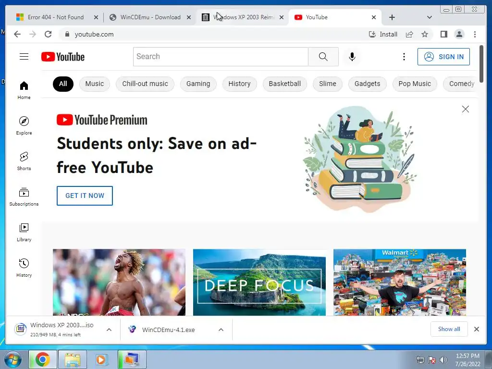This screenshot has width=492, height=369.
Task: Open Library in sidebar
Action: [24, 232]
